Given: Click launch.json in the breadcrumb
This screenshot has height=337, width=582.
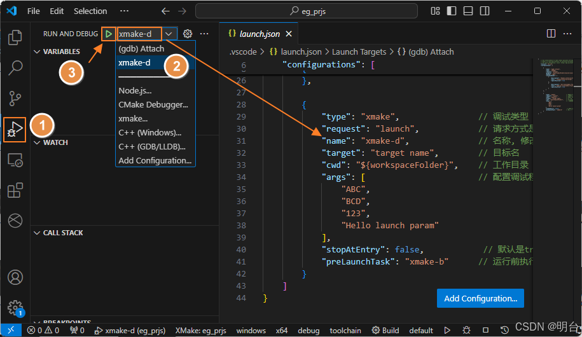Looking at the screenshot, I should 296,52.
